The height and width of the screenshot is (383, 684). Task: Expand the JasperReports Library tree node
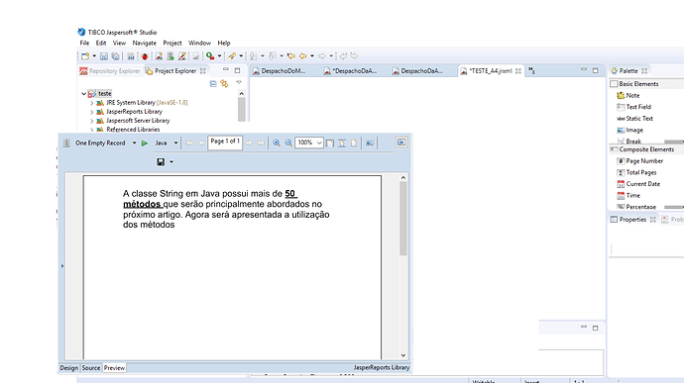tap(92, 112)
